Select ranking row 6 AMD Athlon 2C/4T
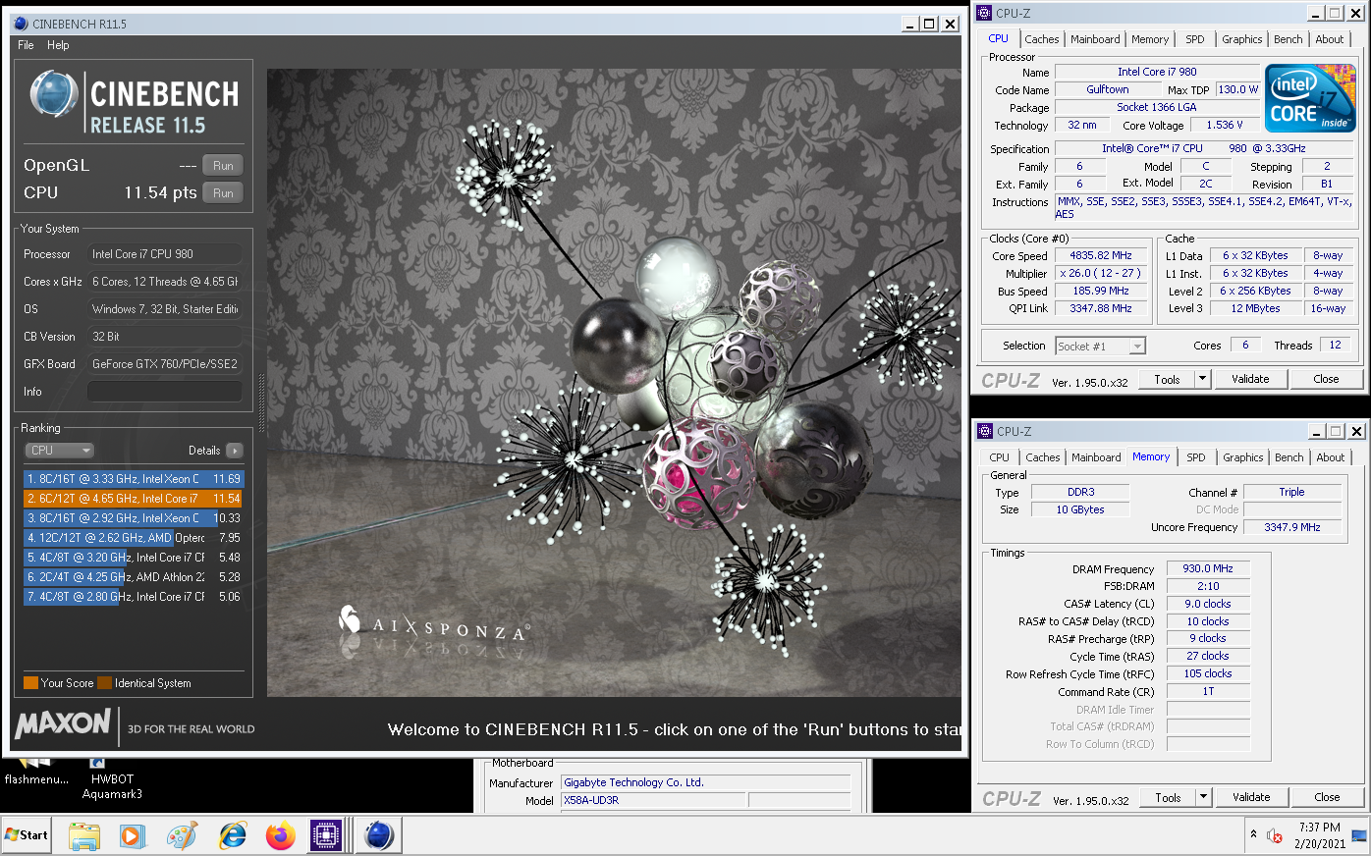1371x856 pixels. (x=134, y=577)
